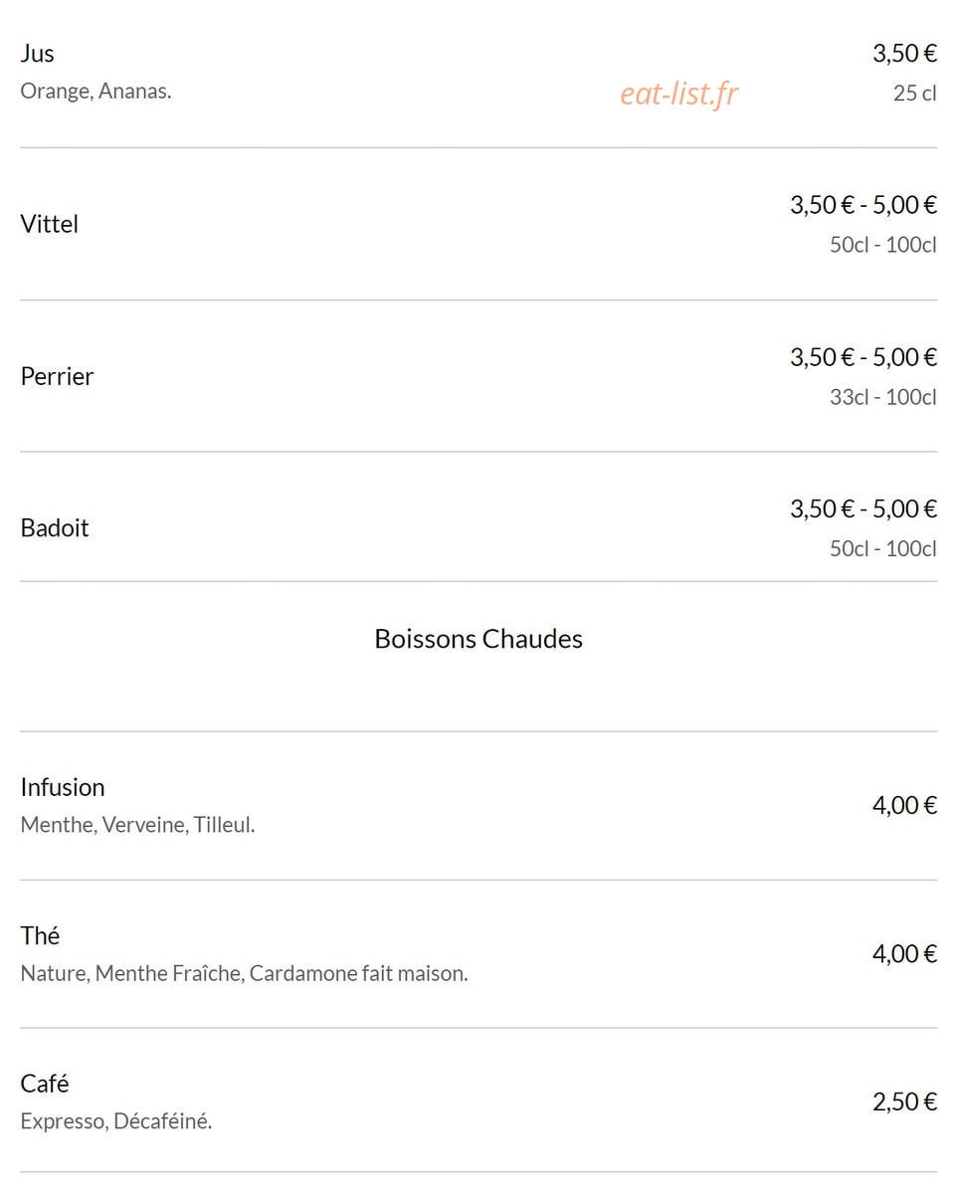Click Badoit size text 50cl - 100cl
This screenshot has height=1201, width=955.
[883, 548]
